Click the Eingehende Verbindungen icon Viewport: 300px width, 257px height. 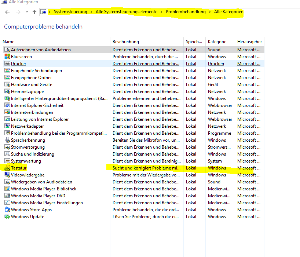click(x=7, y=70)
